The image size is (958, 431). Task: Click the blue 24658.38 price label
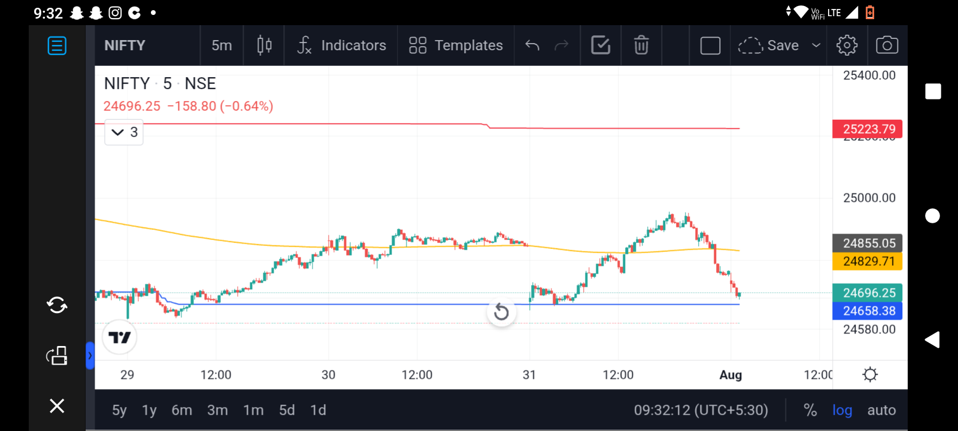coord(868,311)
